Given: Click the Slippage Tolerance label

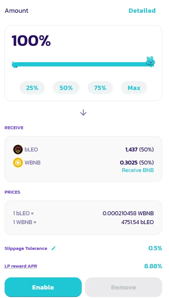Looking at the screenshot, I should [26, 248].
